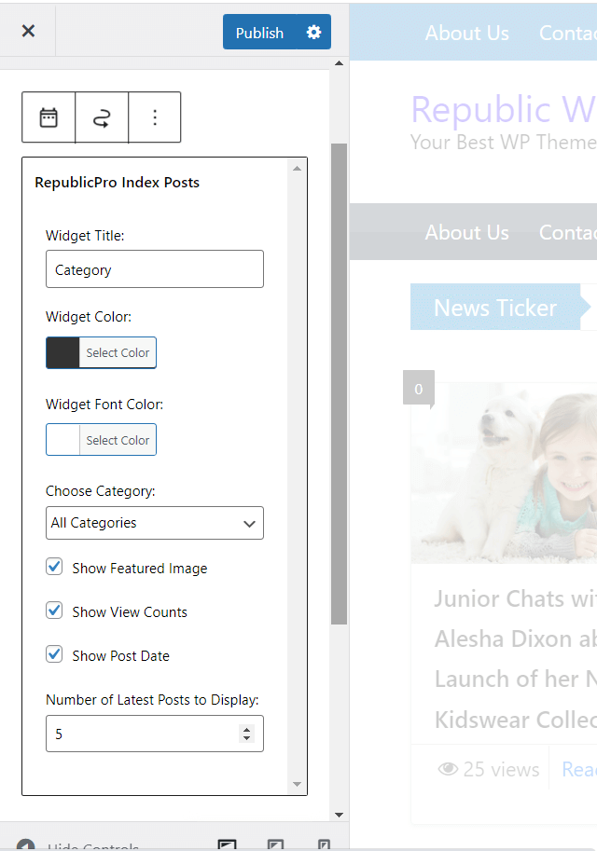
Task: Click the Publish button
Action: point(259,32)
